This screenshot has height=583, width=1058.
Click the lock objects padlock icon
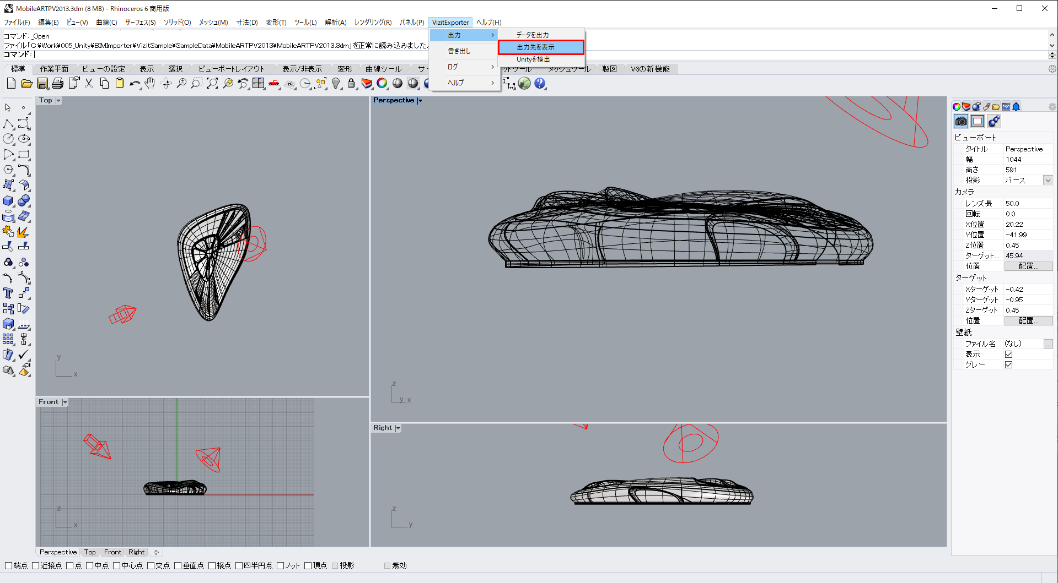coord(351,83)
